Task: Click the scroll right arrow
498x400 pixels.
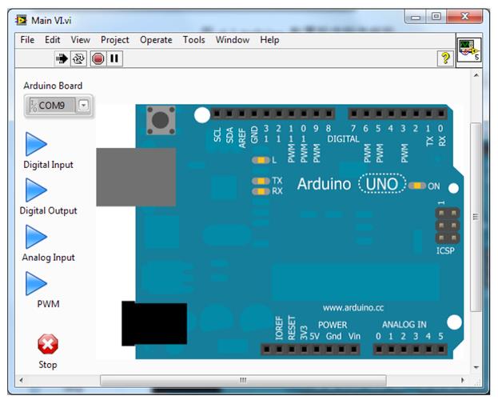Action: click(463, 380)
